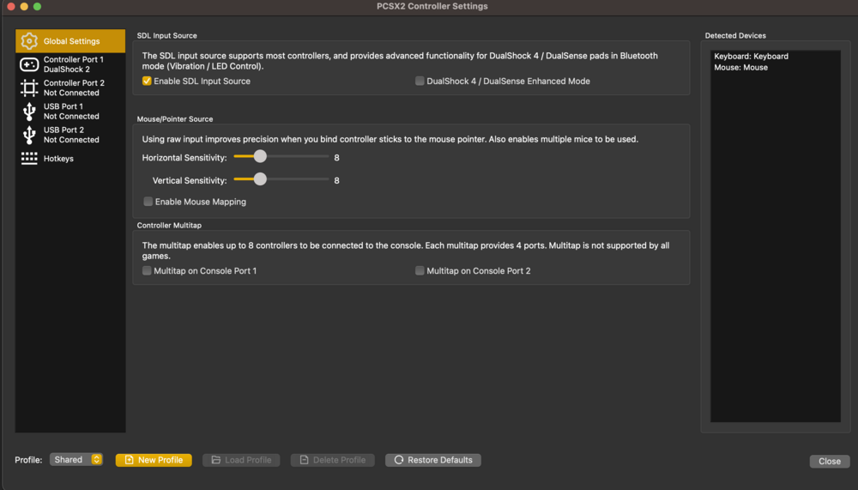Select the Controller Port 1 gamepad icon
858x490 pixels.
29,64
